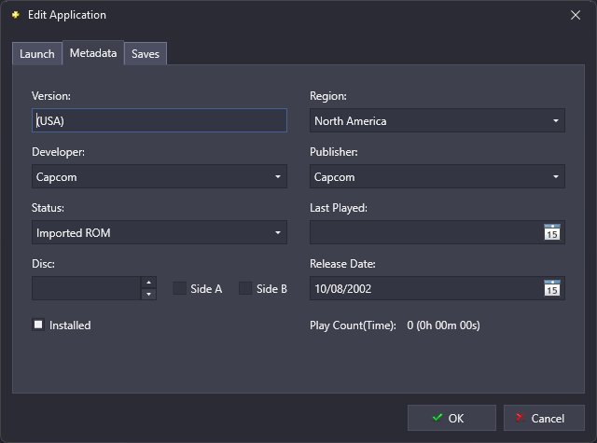Open the Developer combo box
This screenshot has height=443, width=597.
[x=160, y=176]
